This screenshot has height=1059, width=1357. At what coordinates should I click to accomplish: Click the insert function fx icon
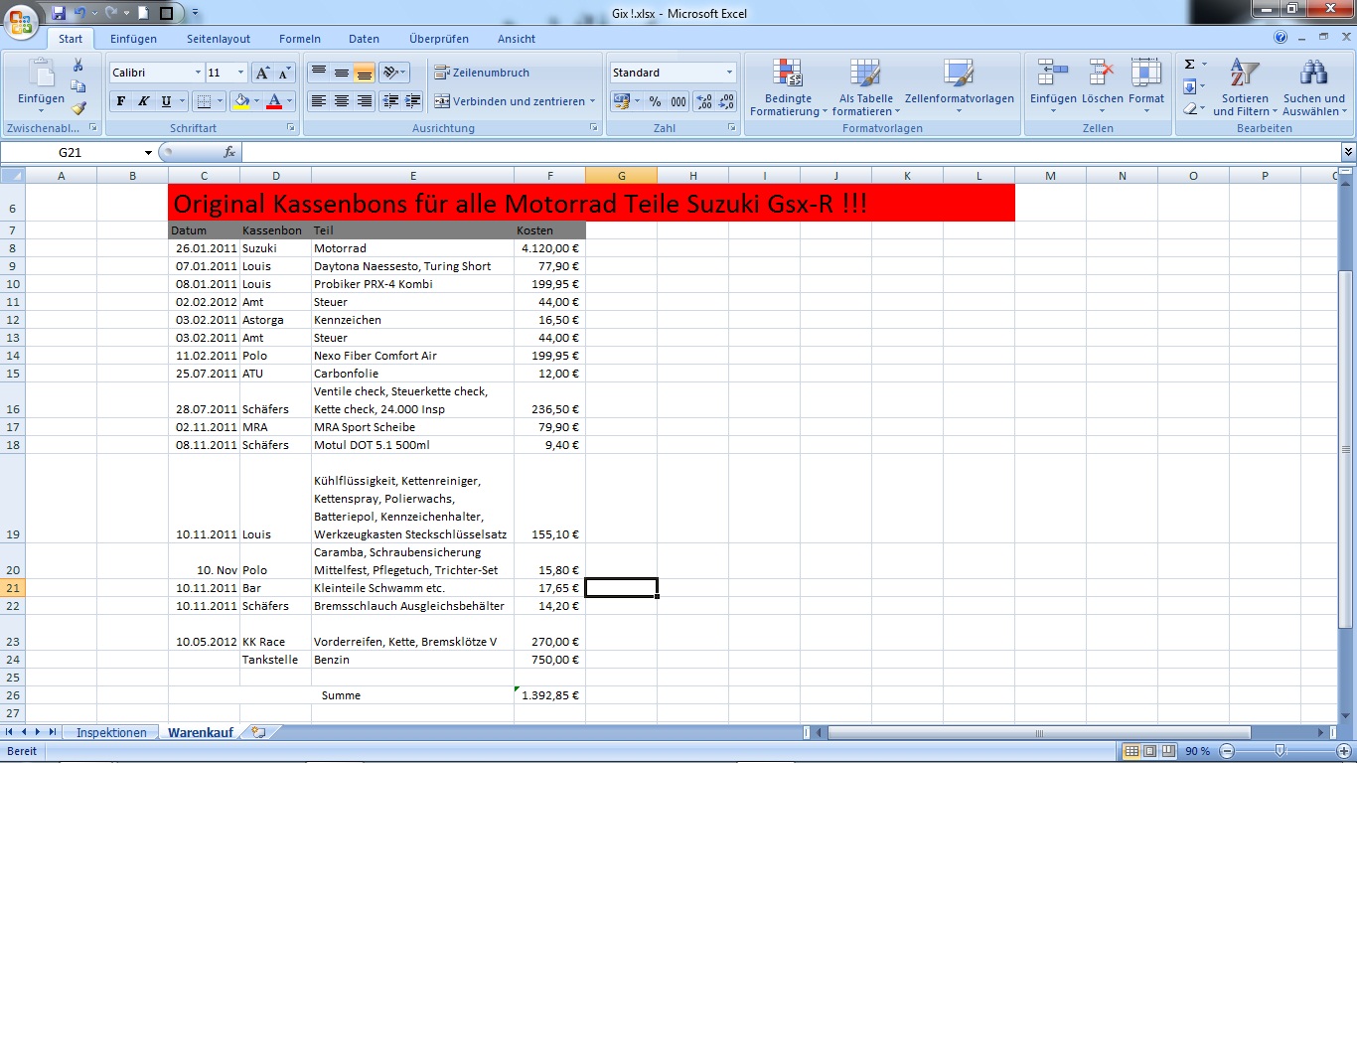click(x=229, y=152)
